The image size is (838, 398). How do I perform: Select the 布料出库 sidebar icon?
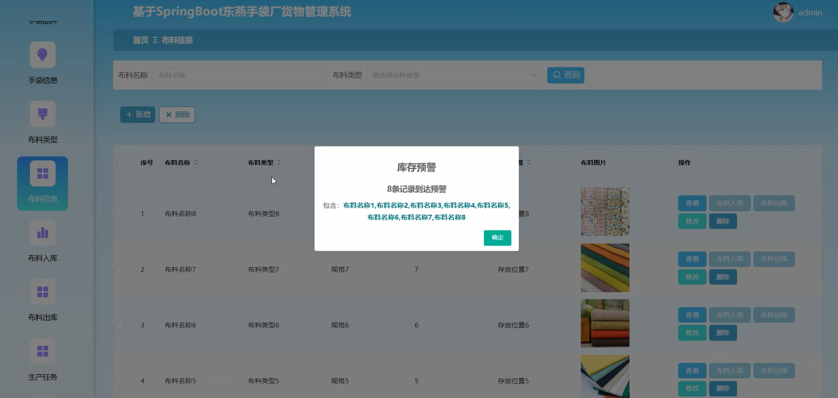(x=42, y=291)
